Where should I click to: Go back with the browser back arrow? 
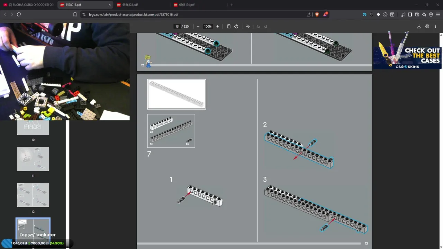[x=5, y=15]
